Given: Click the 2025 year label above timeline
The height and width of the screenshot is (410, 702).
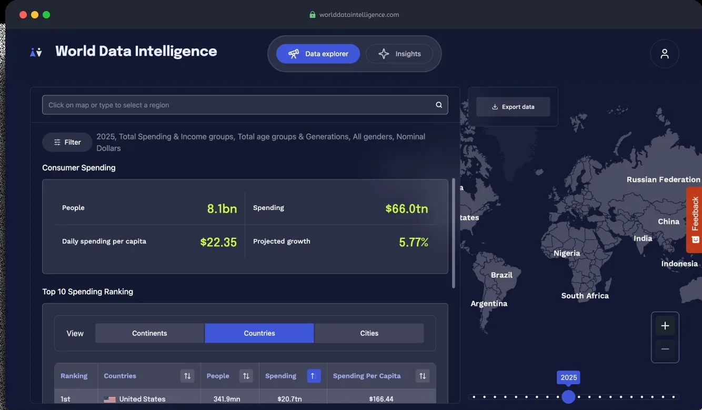Looking at the screenshot, I should (569, 377).
